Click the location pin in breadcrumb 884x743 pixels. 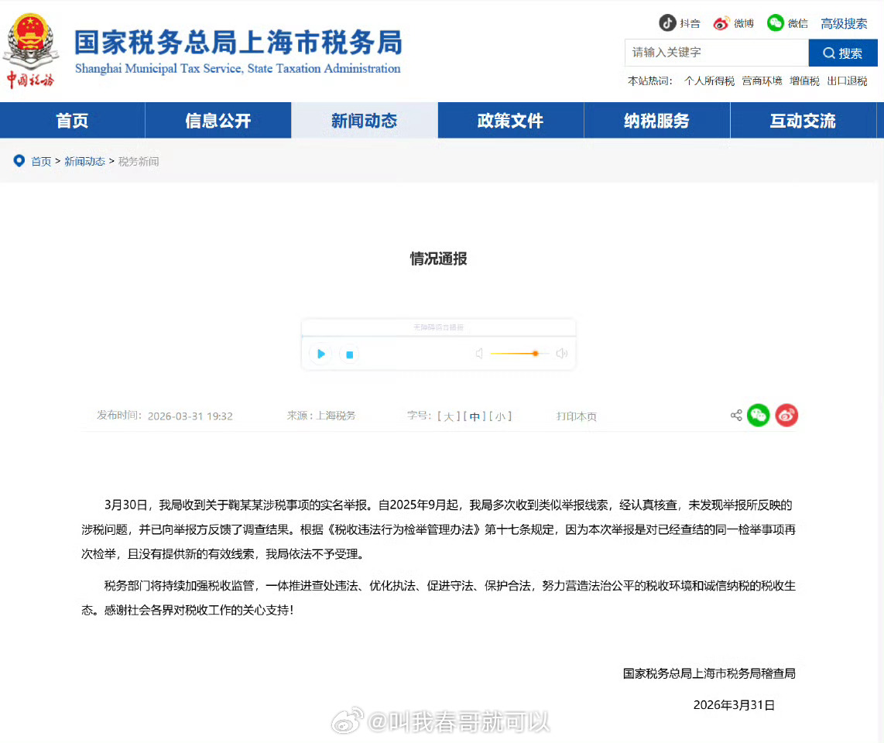(x=19, y=161)
